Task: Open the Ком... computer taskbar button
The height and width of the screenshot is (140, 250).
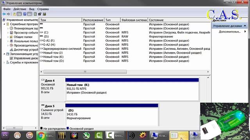Action: [x=159, y=136]
